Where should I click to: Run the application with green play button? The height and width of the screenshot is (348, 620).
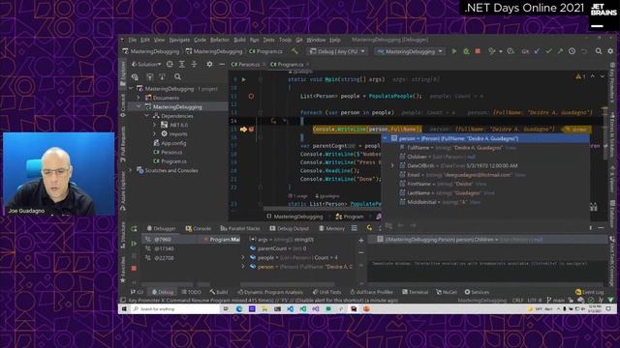454,51
